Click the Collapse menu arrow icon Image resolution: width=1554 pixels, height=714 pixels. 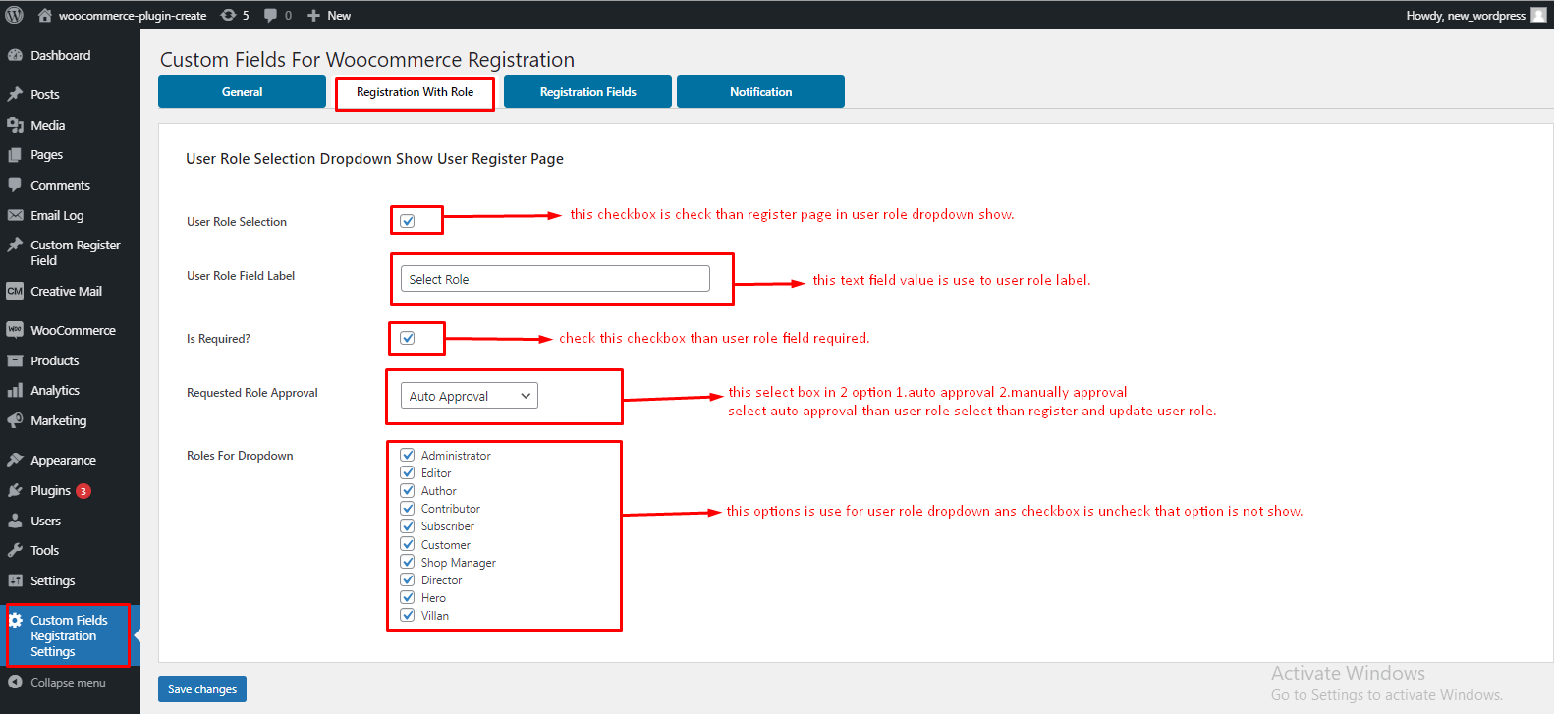15,682
